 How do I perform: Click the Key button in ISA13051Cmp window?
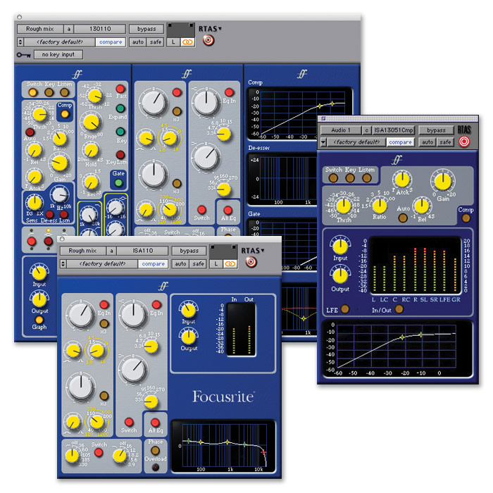point(350,178)
